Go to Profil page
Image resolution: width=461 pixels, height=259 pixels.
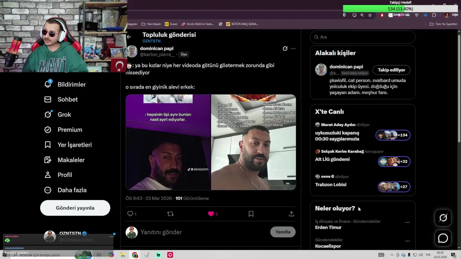tap(58, 175)
